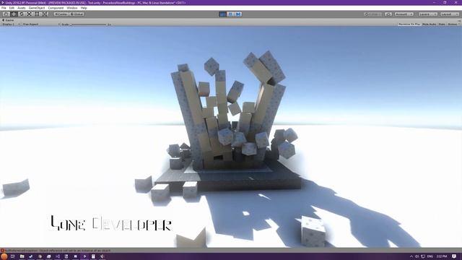Click the ENG language indicator
Screen dimensions: 462x260
(430, 256)
